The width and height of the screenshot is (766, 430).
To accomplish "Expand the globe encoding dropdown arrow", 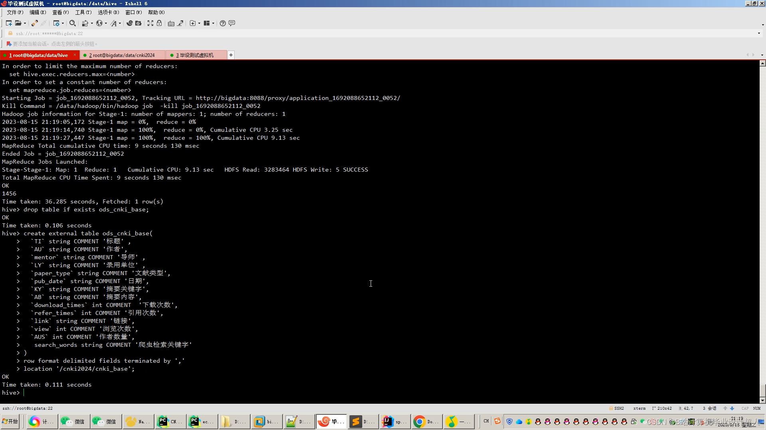I will coord(106,23).
